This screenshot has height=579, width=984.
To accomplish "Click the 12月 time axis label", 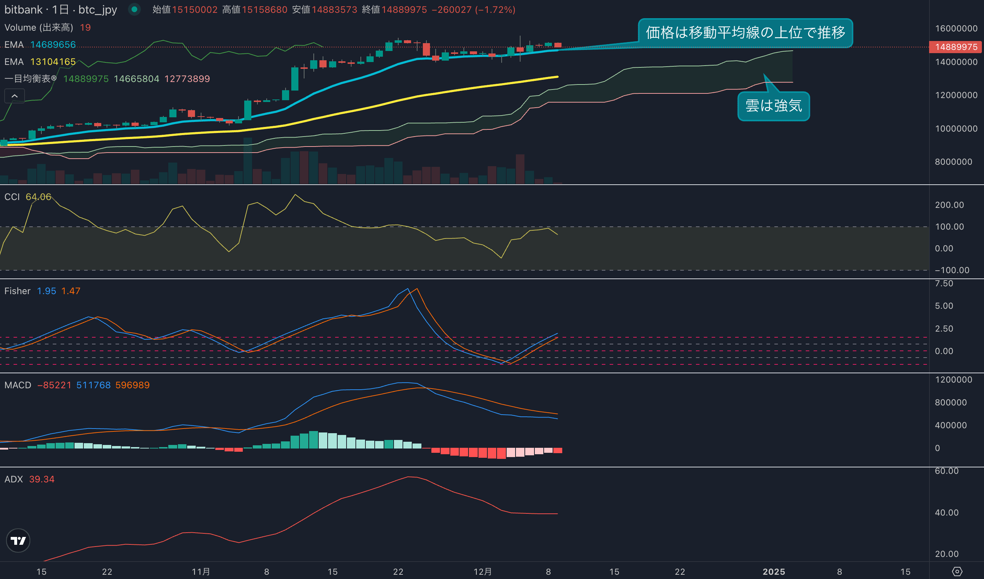I will [483, 572].
